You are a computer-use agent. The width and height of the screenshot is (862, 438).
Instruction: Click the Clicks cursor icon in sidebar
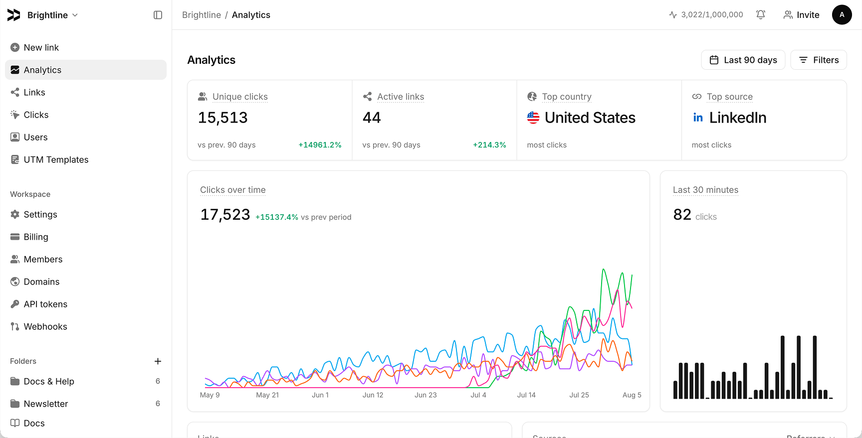[15, 115]
